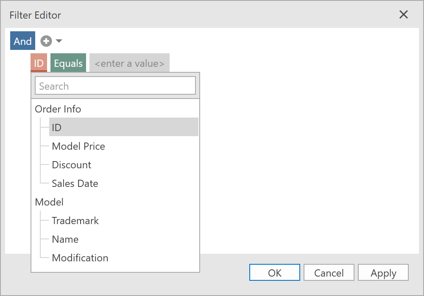Click the Apply button
Screen dimensions: 424x296
click(383, 273)
